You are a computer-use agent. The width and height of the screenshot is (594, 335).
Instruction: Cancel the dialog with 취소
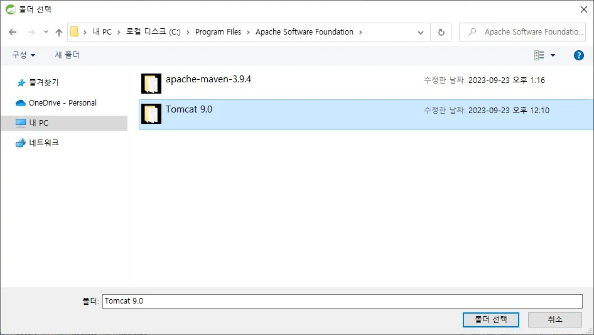pos(555,319)
